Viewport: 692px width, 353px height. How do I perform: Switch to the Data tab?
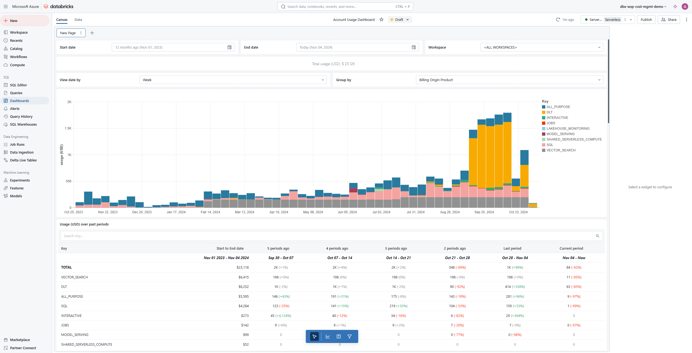(x=78, y=19)
